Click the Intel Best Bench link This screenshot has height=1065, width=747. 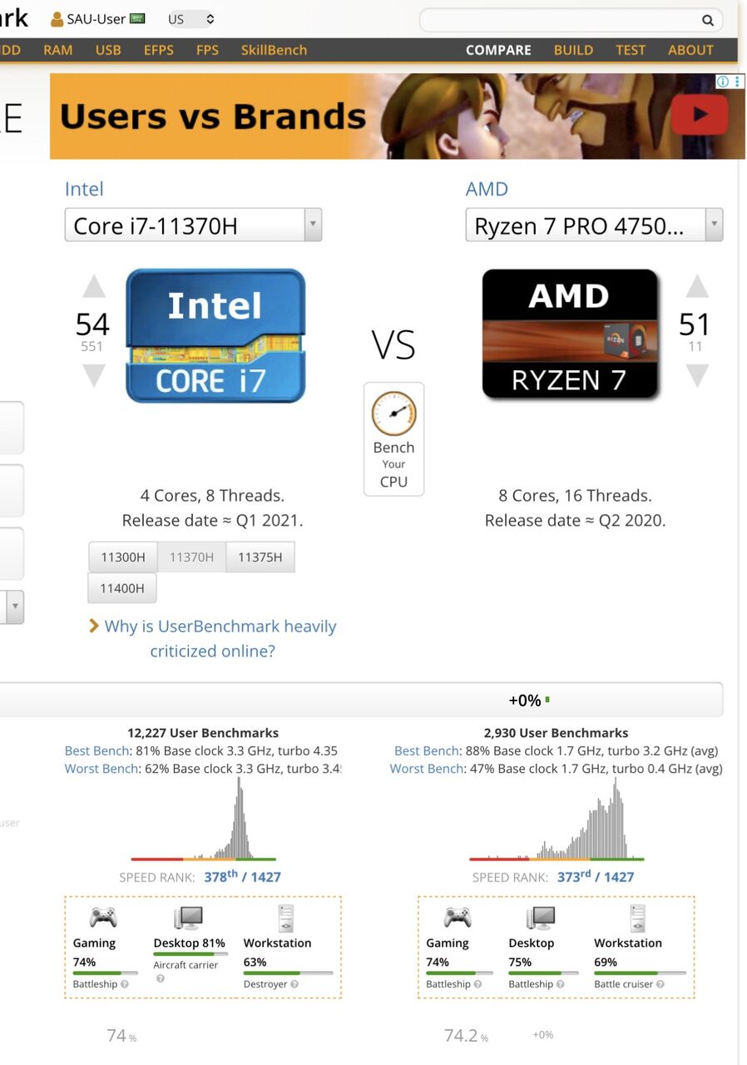[96, 750]
